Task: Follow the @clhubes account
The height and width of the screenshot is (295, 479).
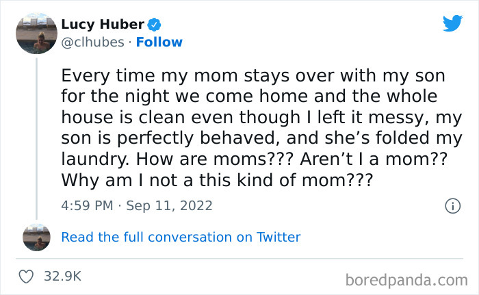Action: tap(159, 42)
